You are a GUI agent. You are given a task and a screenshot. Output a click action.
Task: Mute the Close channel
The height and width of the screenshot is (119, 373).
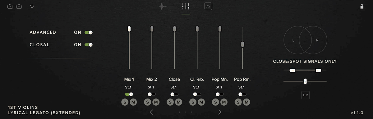coord(178,102)
